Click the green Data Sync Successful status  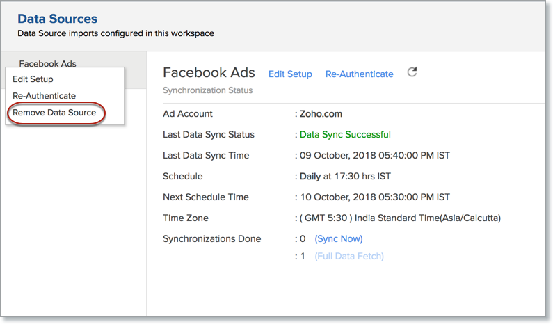click(x=345, y=135)
